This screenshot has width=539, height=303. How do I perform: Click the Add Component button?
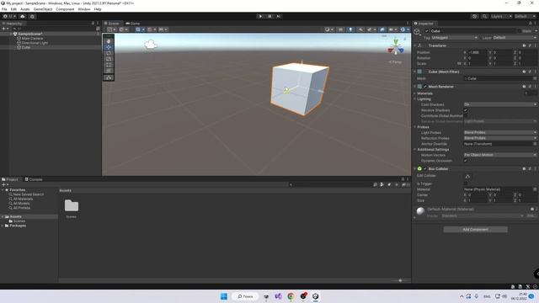pos(475,229)
